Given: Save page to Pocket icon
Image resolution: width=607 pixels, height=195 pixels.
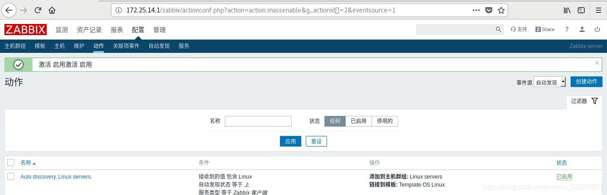Looking at the screenshot, I should coord(488,10).
